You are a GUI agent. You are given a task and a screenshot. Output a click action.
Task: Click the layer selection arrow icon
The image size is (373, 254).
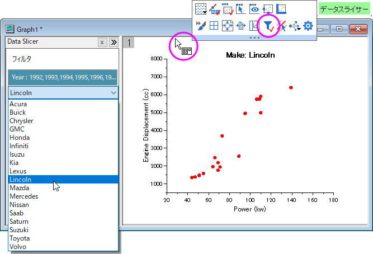pyautogui.click(x=240, y=10)
